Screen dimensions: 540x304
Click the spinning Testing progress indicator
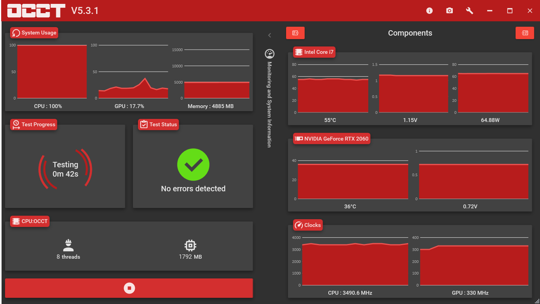(65, 169)
